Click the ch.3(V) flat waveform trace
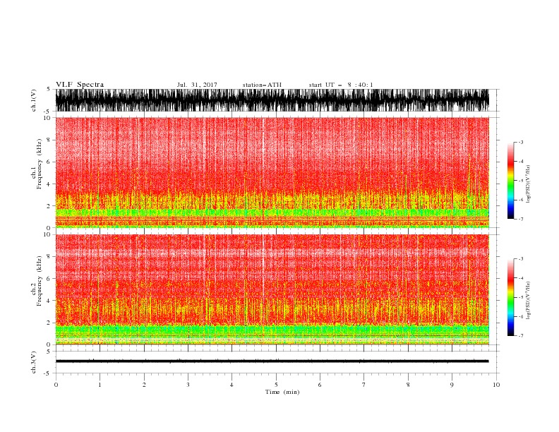This screenshot has height=432, width=559. tap(272, 361)
